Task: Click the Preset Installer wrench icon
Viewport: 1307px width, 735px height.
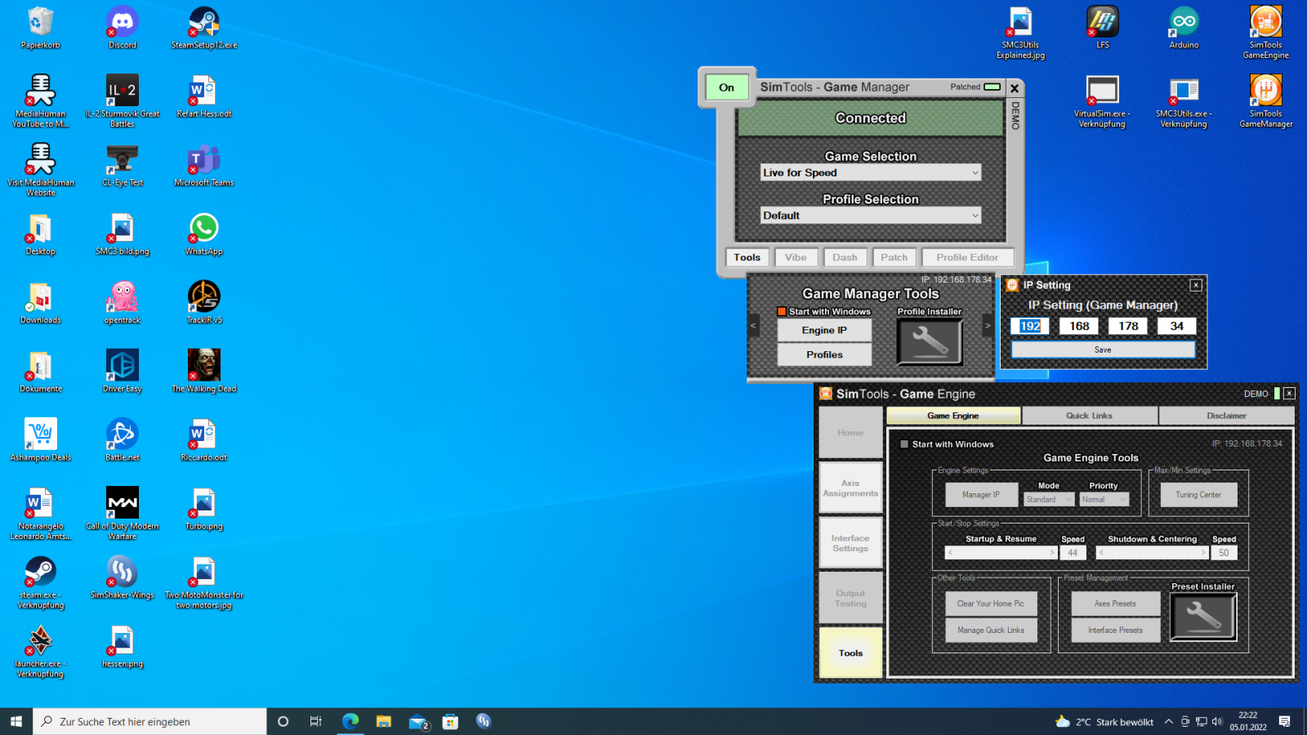Action: coord(1202,617)
